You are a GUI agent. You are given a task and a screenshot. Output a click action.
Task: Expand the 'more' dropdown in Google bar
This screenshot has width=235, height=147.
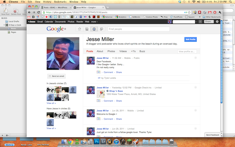[x=94, y=21]
